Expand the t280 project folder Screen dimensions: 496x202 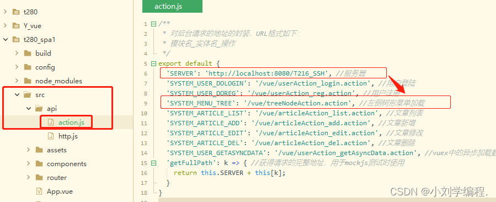pyautogui.click(x=5, y=12)
